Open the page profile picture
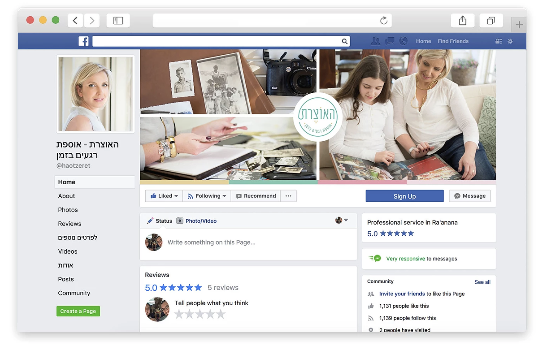The width and height of the screenshot is (536, 349). coord(95,94)
